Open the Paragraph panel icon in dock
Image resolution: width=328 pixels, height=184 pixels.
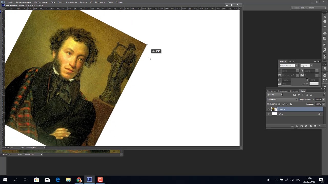pyautogui.click(x=325, y=68)
